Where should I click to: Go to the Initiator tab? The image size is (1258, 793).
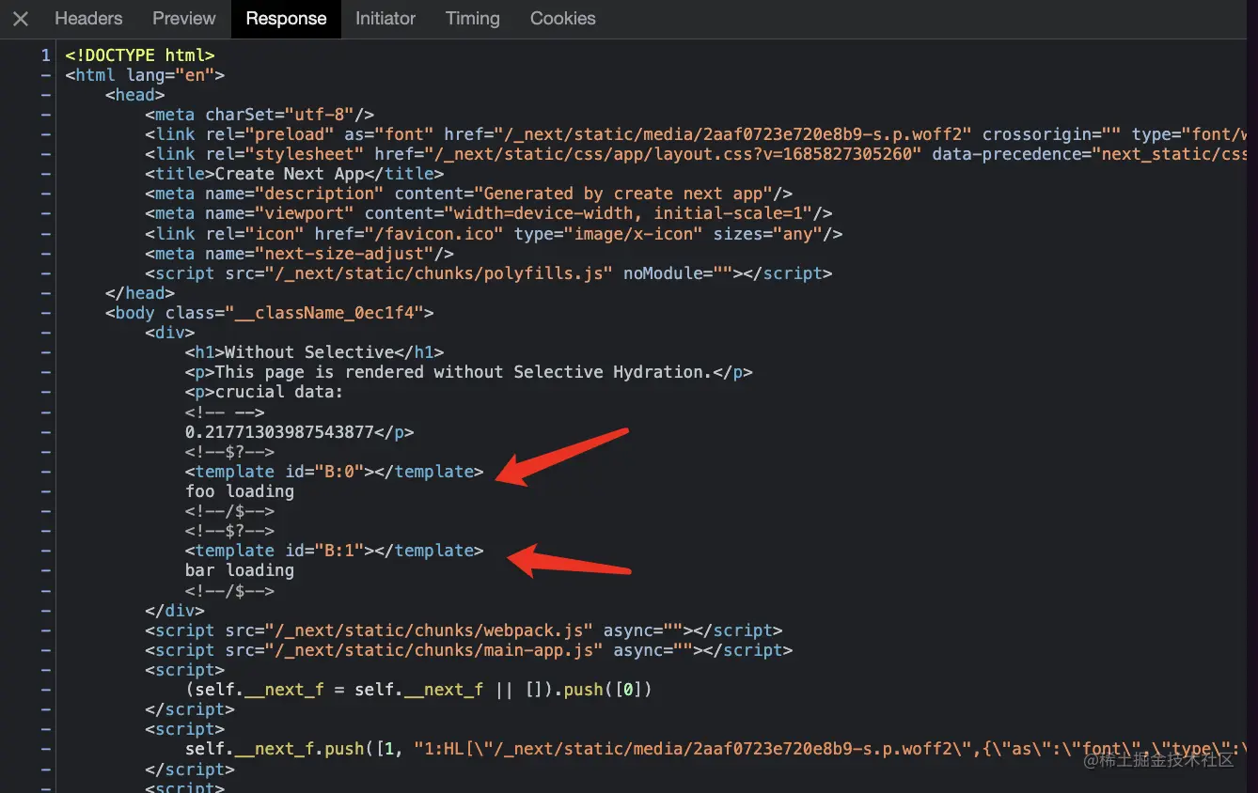tap(385, 19)
